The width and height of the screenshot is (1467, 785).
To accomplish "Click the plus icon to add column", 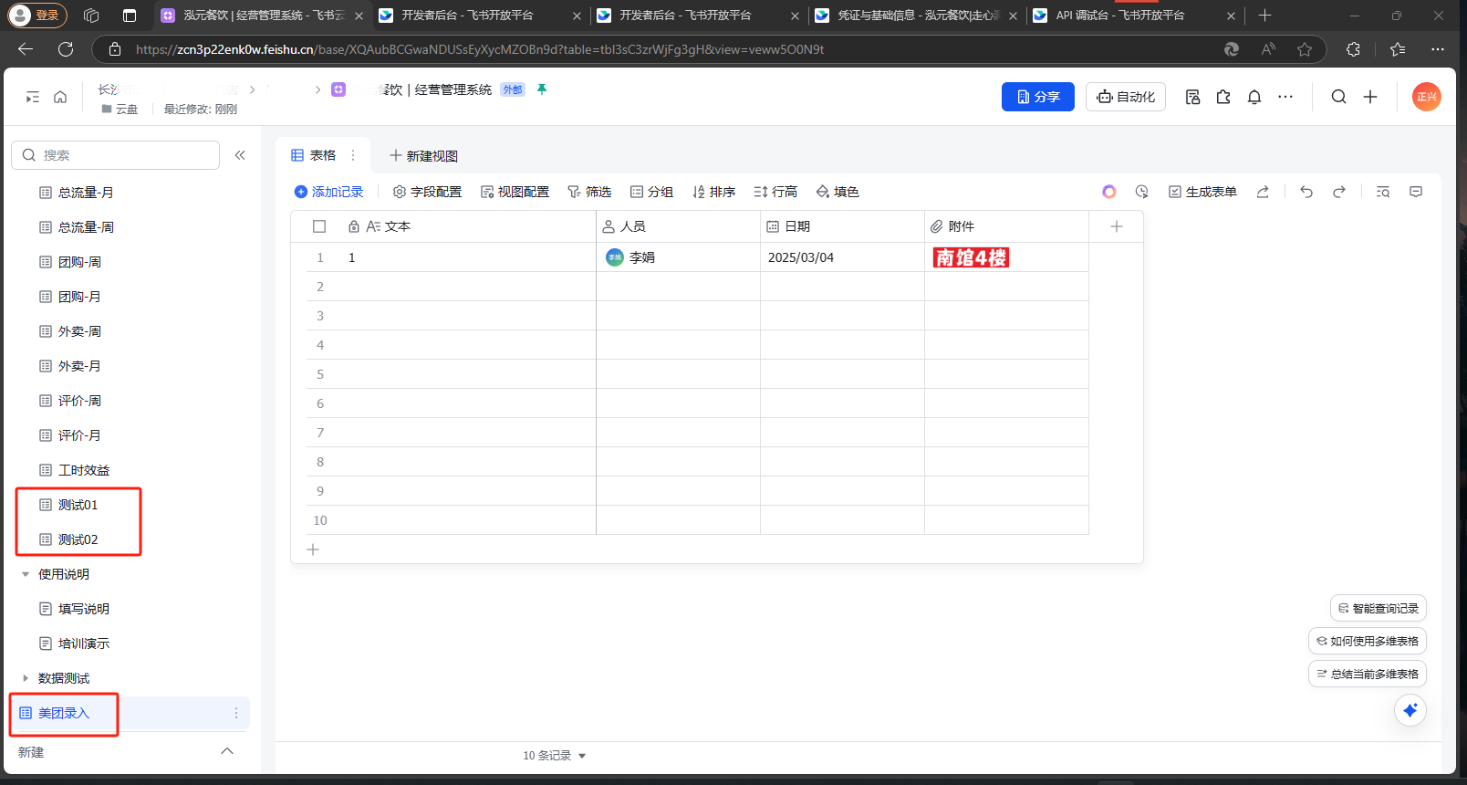I will coord(1116,226).
